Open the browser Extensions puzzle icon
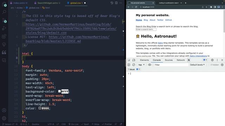 click(211, 7)
